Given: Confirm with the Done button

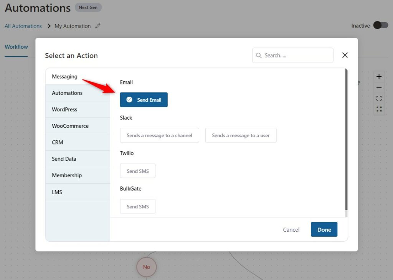Looking at the screenshot, I should point(324,229).
